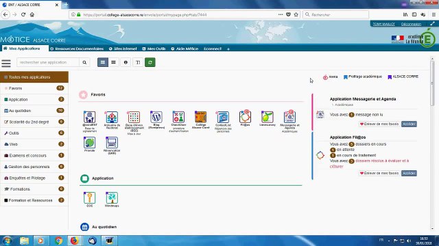439x246 pixels.
Task: Open the Pronote application
Action: (90, 143)
